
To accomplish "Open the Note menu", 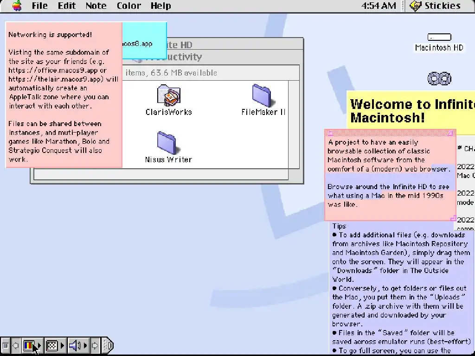I will pyautogui.click(x=96, y=6).
